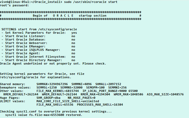Click the sysctl value fs.file-max=6553600 restored line
The image size is (189, 118).
point(44,115)
